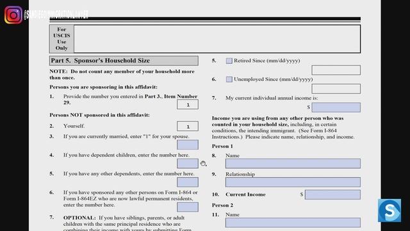Click the previously sponsored persons number field
This screenshot has width=410, height=231.
pyautogui.click(x=188, y=207)
